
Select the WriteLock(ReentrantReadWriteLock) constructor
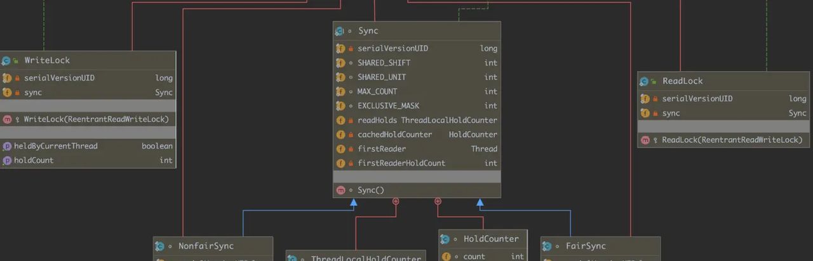[96, 119]
